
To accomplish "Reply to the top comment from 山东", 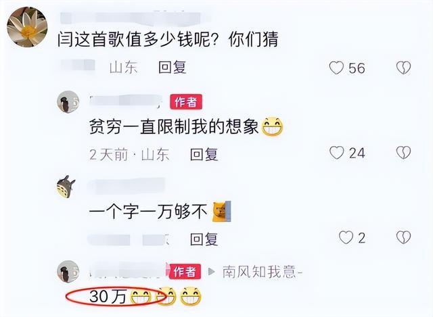I will point(173,68).
